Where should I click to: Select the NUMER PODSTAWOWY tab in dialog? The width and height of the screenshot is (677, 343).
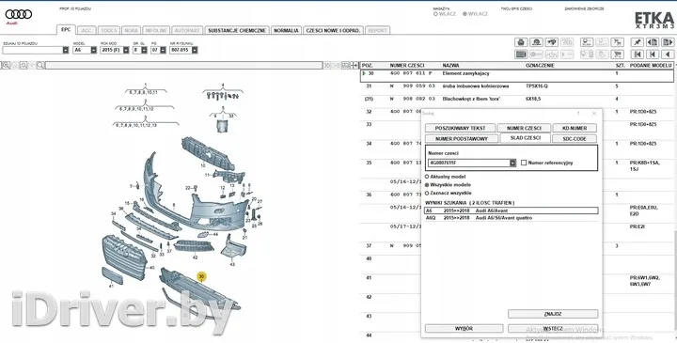(x=462, y=138)
